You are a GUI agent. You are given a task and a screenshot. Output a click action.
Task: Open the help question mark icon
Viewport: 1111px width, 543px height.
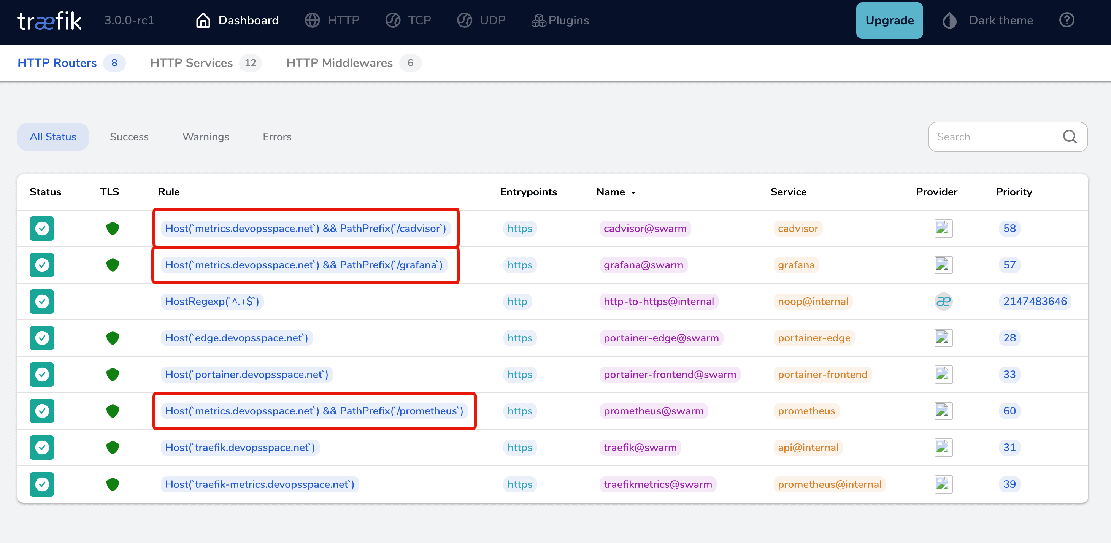1067,20
